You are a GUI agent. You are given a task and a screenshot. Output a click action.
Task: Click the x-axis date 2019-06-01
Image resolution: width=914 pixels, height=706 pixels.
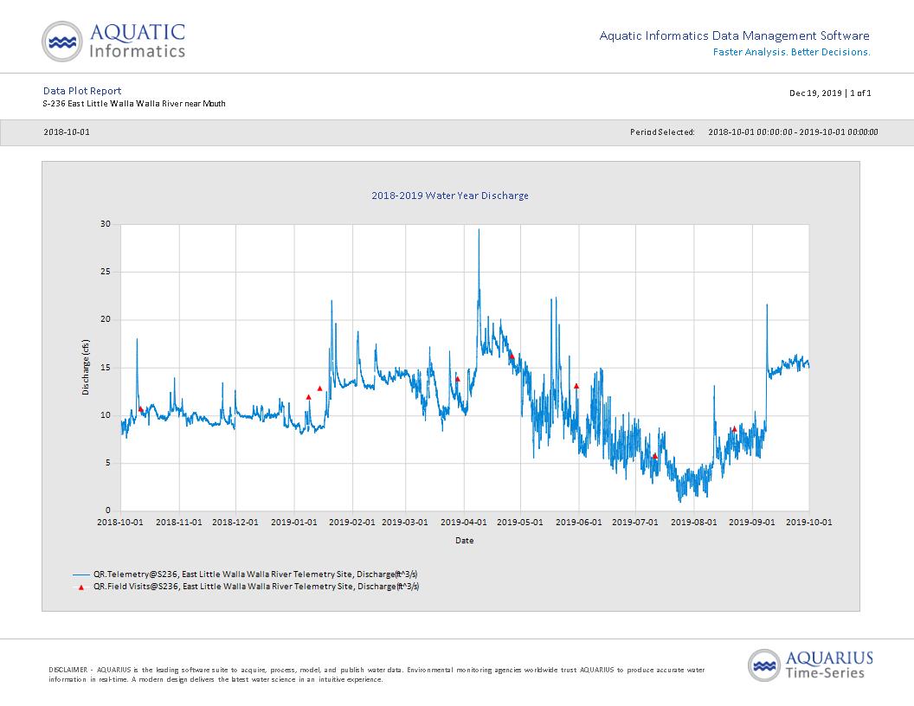pos(579,522)
